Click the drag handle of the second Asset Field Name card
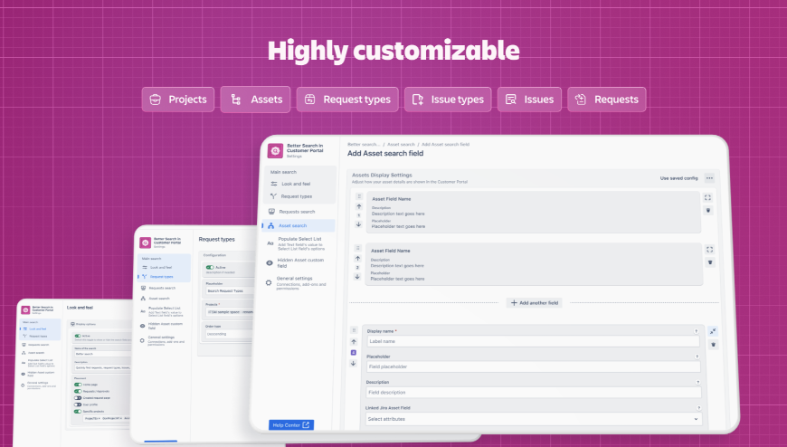Viewport: 787px width, 447px height. point(358,248)
